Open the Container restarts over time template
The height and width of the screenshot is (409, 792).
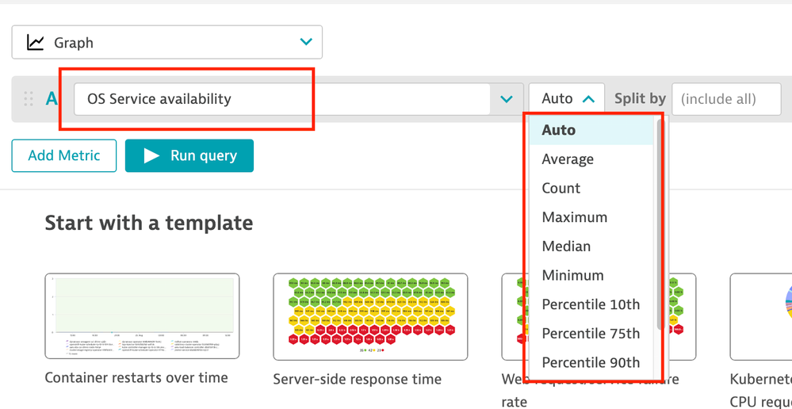pyautogui.click(x=142, y=317)
